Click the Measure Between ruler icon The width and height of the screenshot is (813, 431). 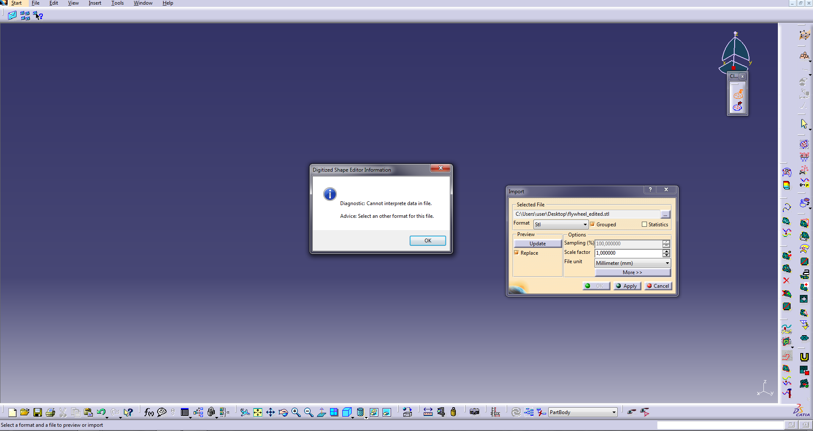[428, 412]
